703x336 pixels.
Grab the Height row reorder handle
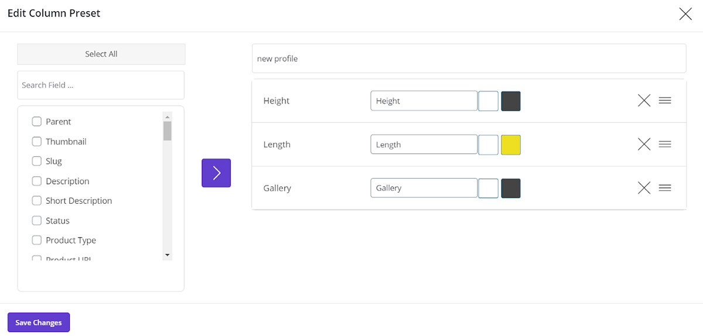(x=665, y=101)
